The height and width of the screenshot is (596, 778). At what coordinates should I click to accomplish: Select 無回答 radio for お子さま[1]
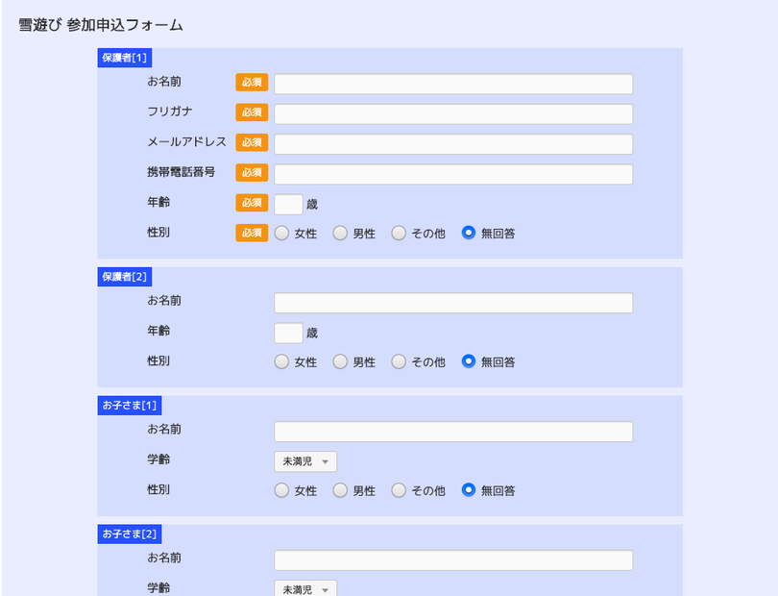469,490
